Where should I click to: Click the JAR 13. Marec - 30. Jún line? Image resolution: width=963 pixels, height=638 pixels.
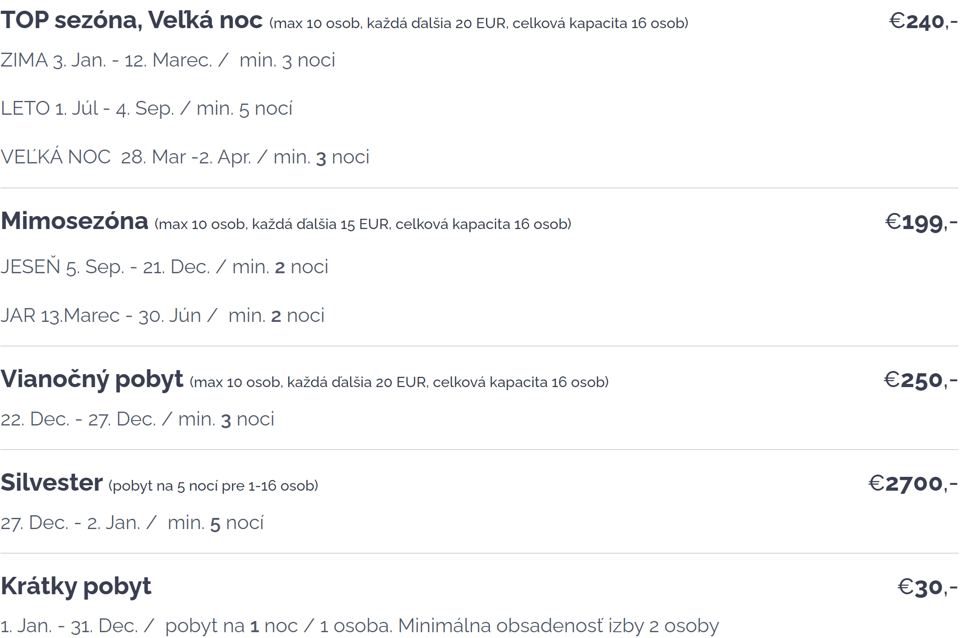(163, 316)
